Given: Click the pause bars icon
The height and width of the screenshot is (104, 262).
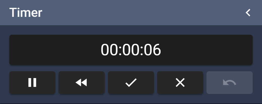Looking at the screenshot, I should point(32,82).
